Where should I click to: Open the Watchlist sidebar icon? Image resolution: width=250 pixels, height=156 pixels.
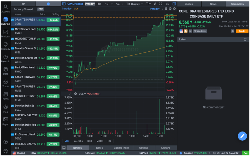point(6,21)
